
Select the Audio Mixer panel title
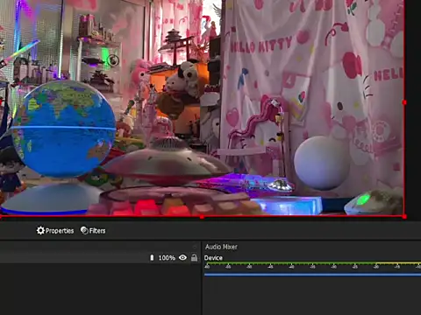[x=221, y=247]
